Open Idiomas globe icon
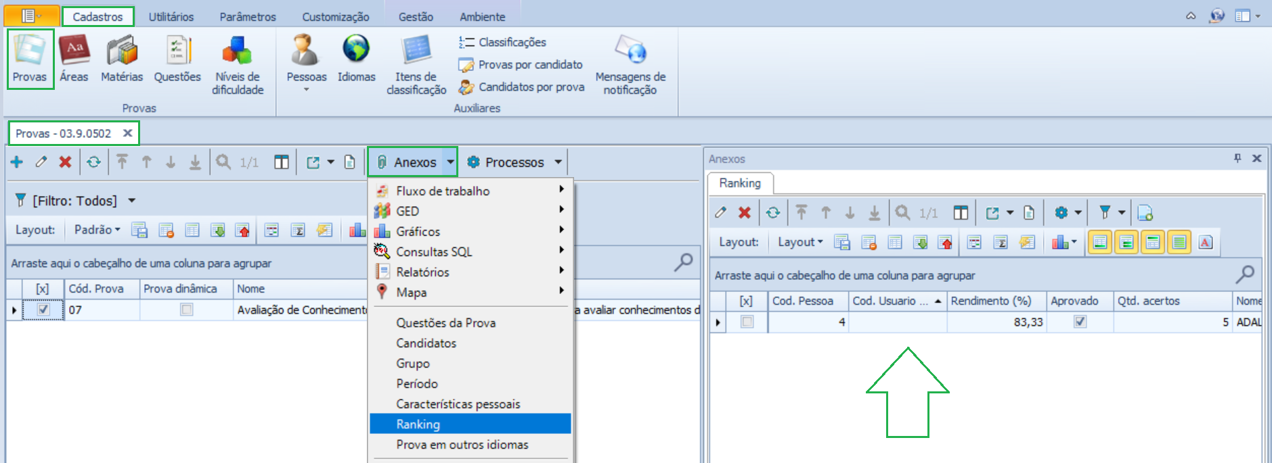This screenshot has height=463, width=1272. [356, 59]
